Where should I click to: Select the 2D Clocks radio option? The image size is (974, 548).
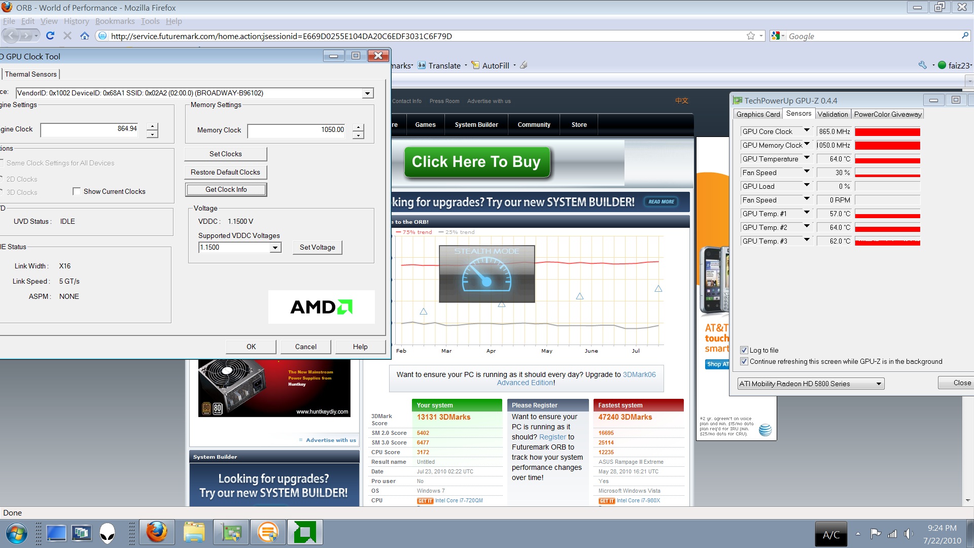(2, 179)
